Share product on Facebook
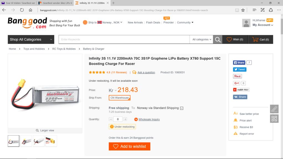 coord(239,63)
